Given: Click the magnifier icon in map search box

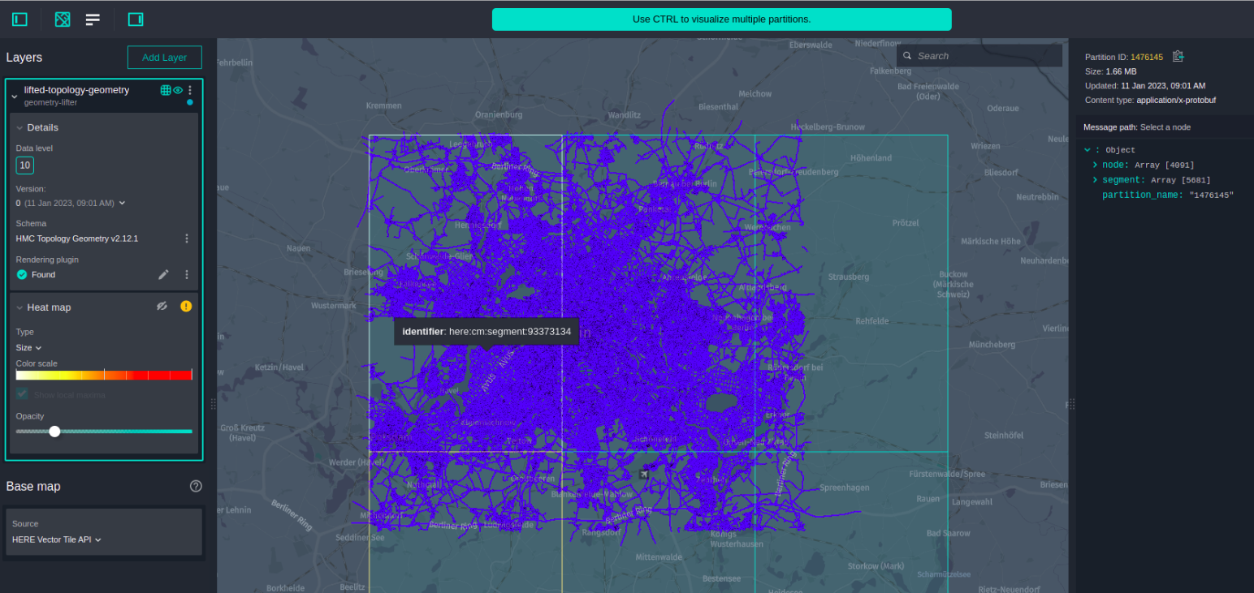Looking at the screenshot, I should 907,56.
